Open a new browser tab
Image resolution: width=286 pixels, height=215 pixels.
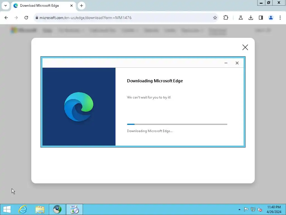(x=82, y=6)
